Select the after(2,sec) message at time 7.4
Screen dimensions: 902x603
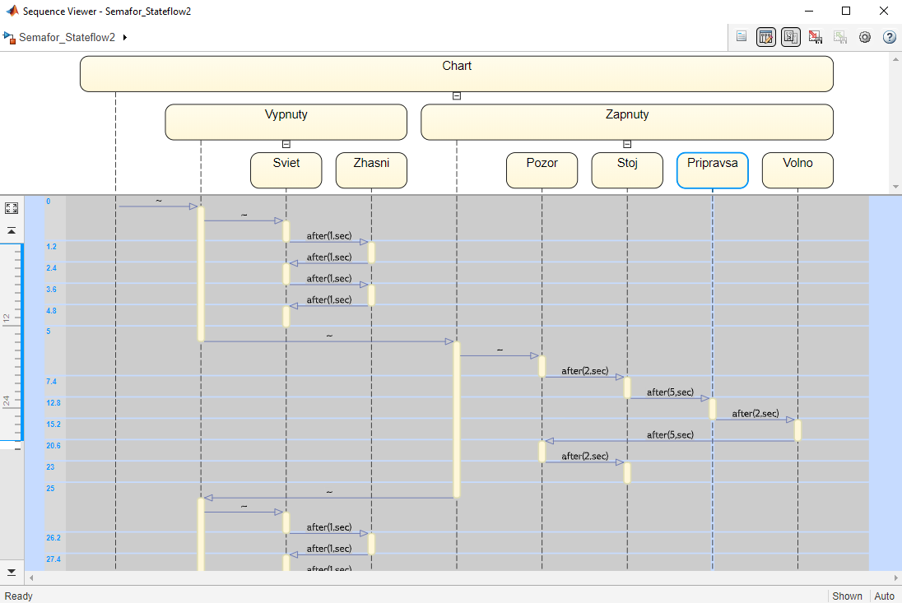(x=584, y=371)
